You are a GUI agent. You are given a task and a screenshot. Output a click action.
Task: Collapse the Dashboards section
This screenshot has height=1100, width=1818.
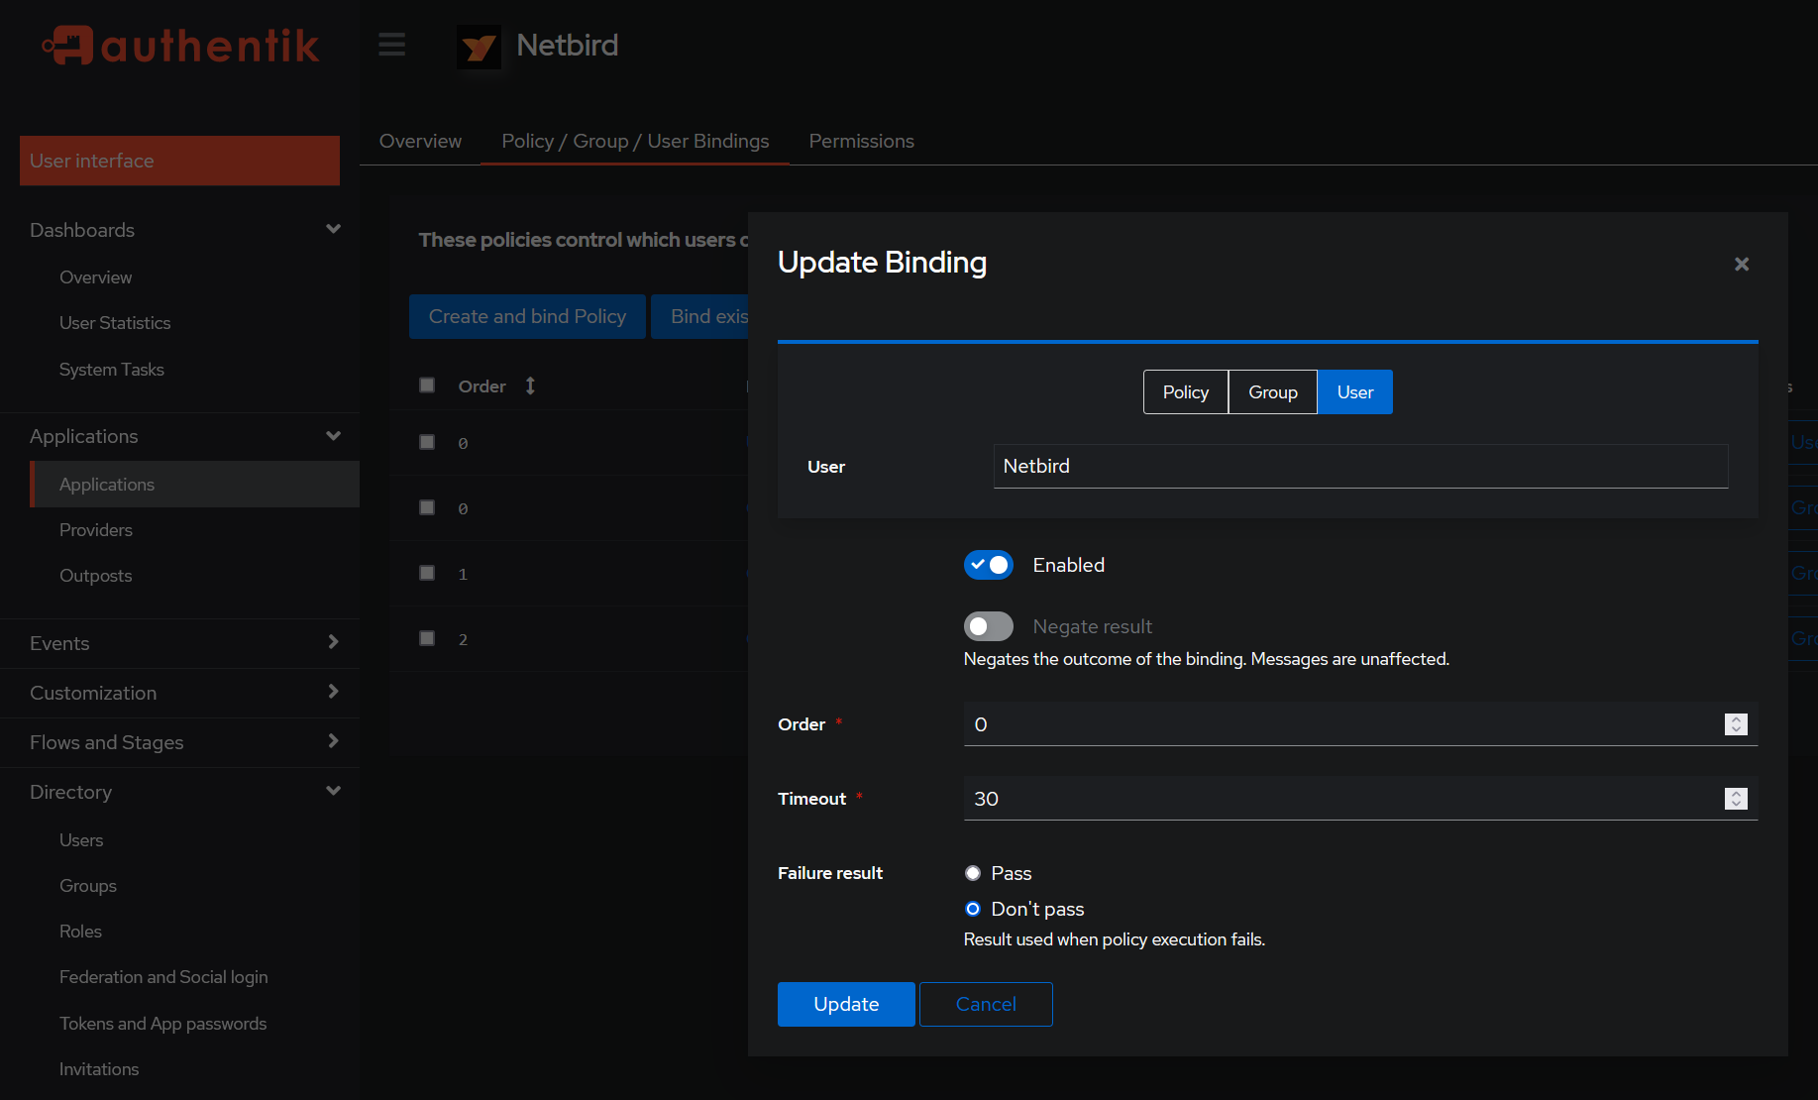[333, 229]
